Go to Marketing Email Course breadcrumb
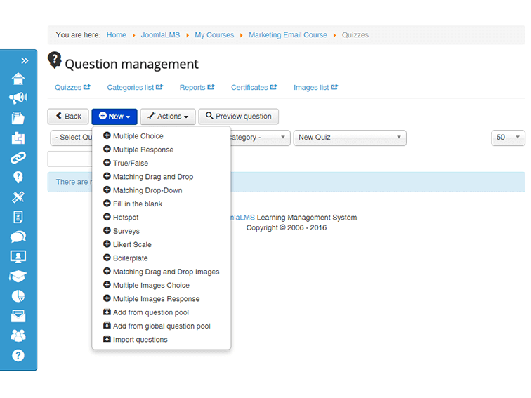This screenshot has width=531, height=398. tap(288, 35)
